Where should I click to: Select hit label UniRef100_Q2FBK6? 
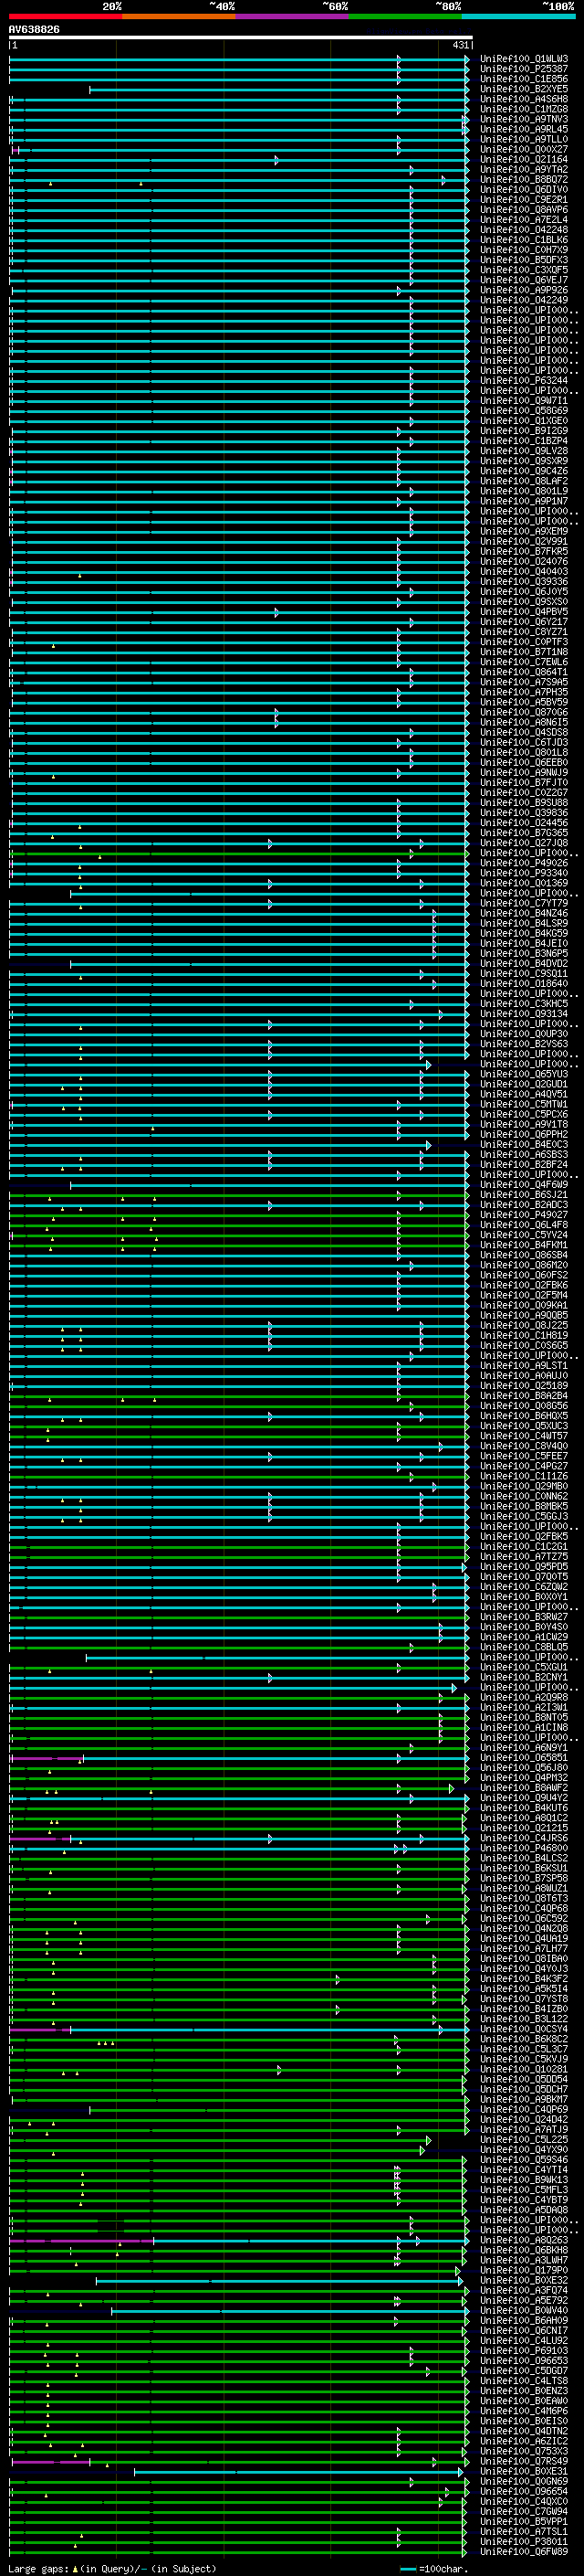(524, 1285)
